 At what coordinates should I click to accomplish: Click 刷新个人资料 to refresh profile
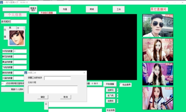click(13, 89)
